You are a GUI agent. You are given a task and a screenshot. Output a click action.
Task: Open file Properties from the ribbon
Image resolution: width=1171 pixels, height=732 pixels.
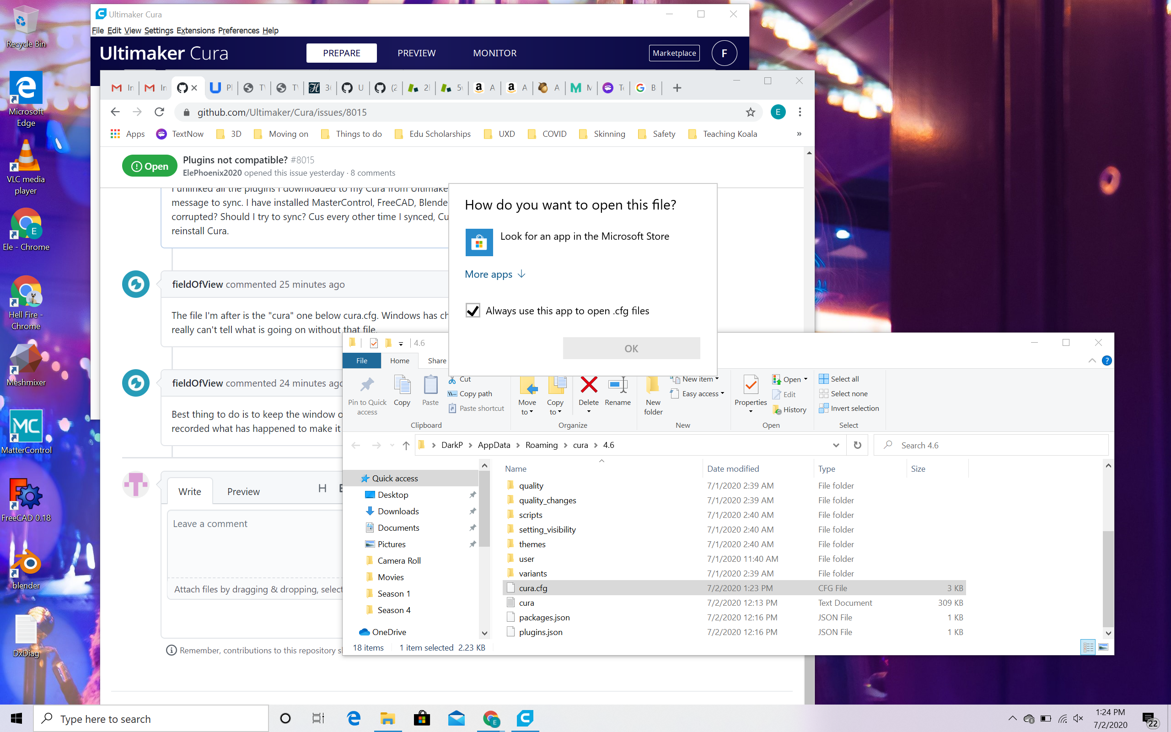point(750,391)
